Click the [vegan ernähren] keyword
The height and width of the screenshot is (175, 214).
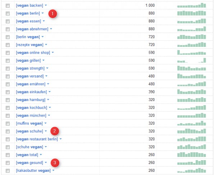coord(31,84)
